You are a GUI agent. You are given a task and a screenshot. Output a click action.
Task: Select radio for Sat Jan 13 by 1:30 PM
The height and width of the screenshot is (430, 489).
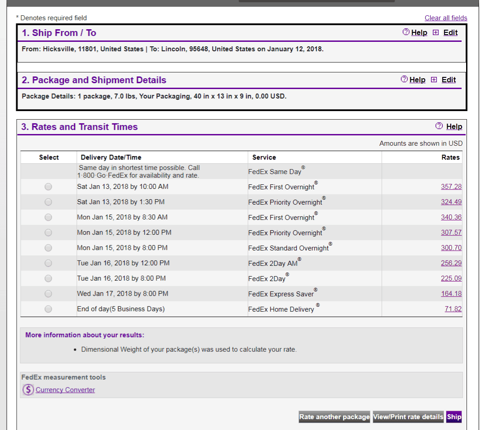click(48, 202)
